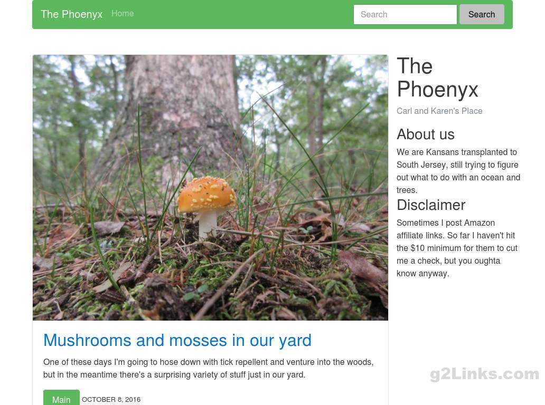Click the gray Search button
Screen dimensions: 545x405
482,14
